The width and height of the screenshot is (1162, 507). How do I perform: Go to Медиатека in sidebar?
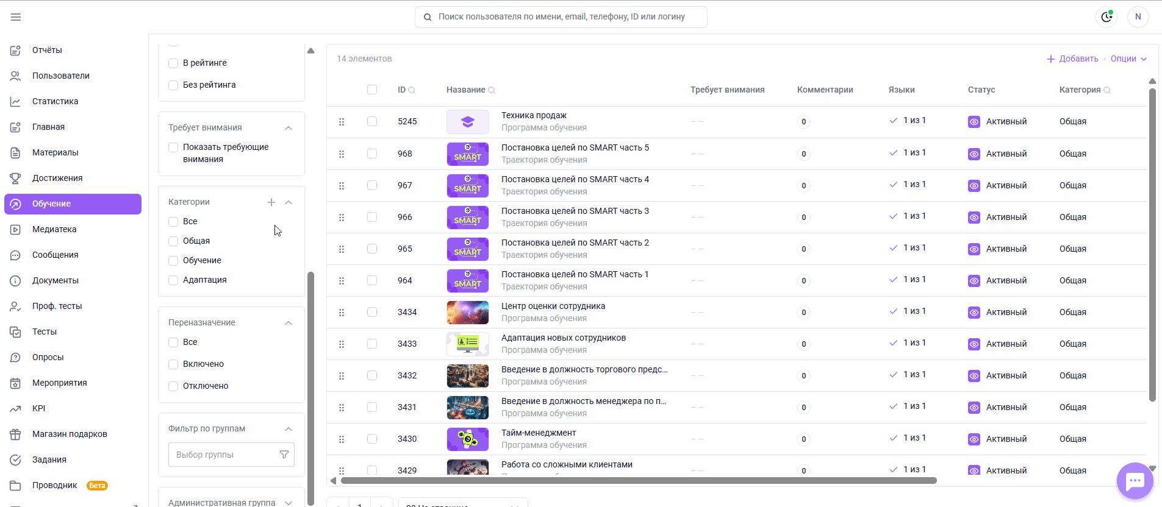tap(54, 229)
